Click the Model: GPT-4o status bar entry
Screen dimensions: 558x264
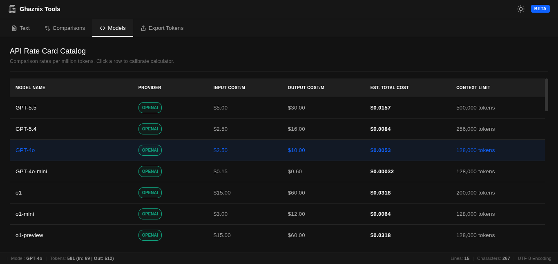[x=27, y=258]
